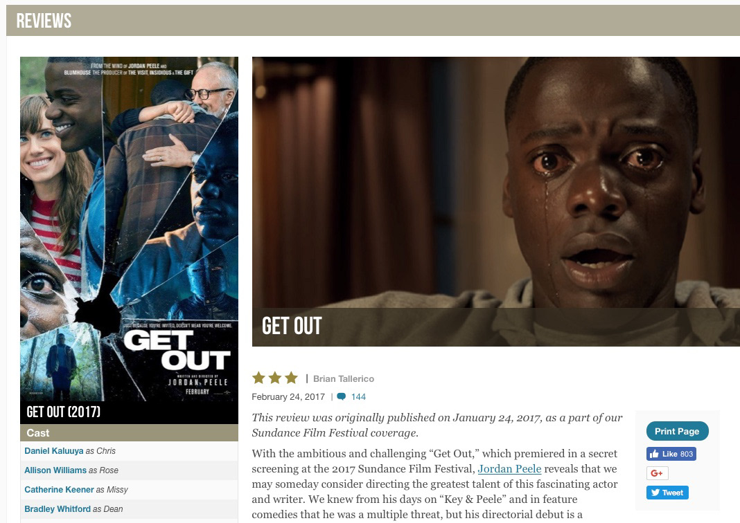The width and height of the screenshot is (740, 523).
Task: Open the 144 comments count link
Action: [x=358, y=396]
